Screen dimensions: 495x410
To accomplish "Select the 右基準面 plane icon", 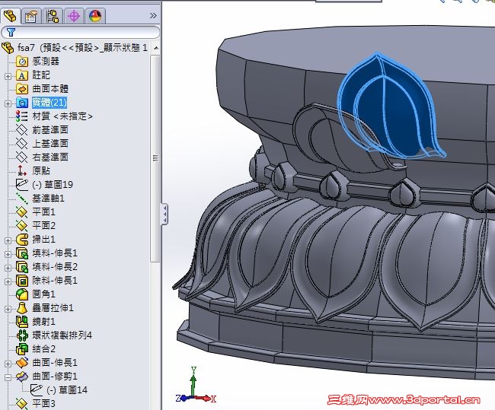I will point(22,157).
